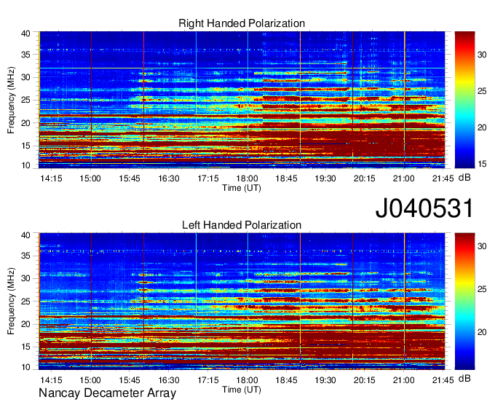This screenshot has width=495, height=402.
Task: Click the 17:15 tick label under the top plot
Action: pos(208,178)
